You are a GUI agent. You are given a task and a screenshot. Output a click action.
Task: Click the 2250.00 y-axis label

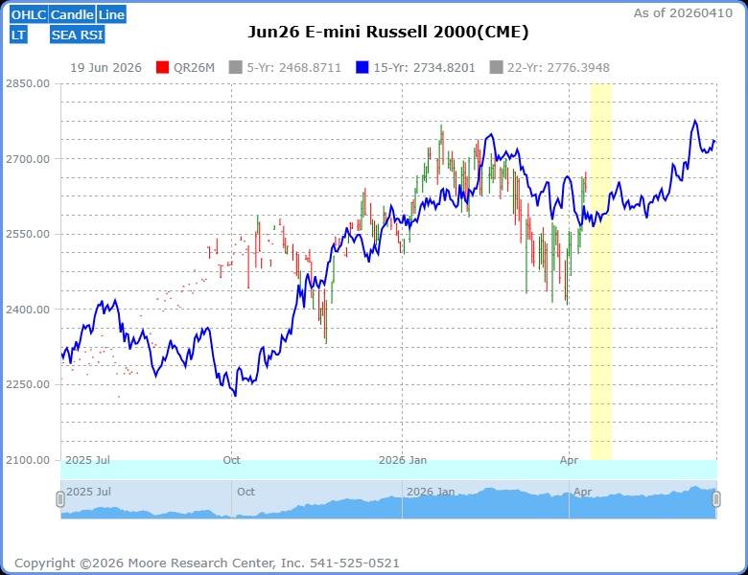[28, 384]
